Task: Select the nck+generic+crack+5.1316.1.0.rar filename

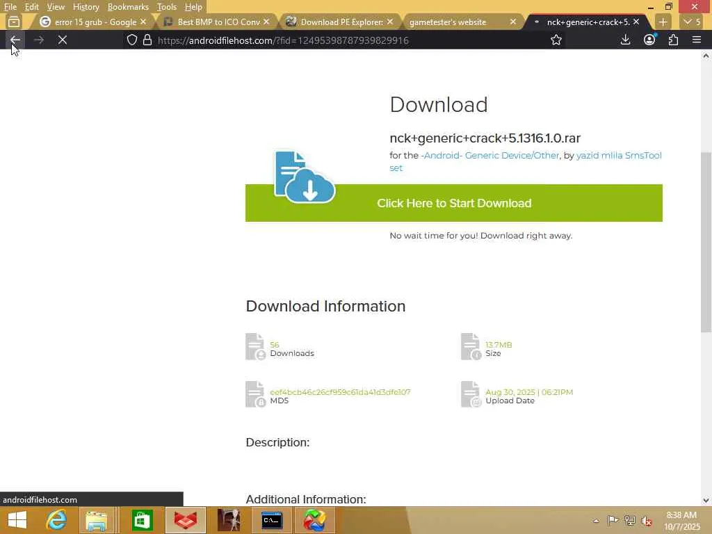Action: tap(485, 138)
